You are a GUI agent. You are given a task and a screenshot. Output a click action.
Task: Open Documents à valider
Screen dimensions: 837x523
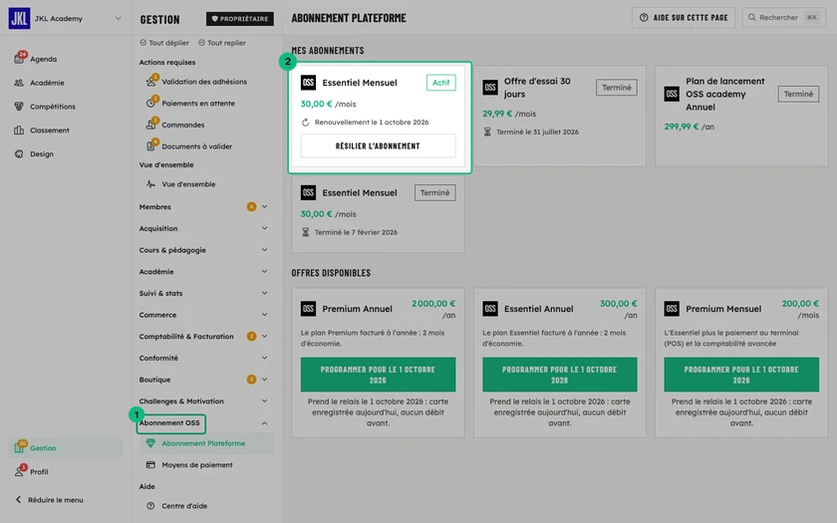tap(197, 146)
